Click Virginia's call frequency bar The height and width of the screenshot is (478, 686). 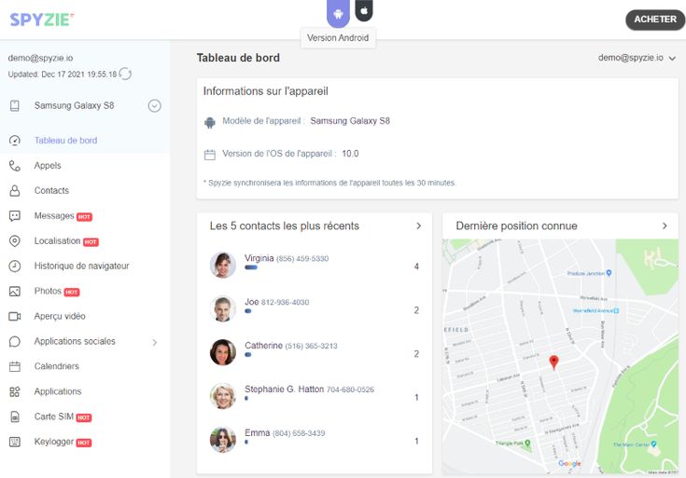click(x=251, y=268)
